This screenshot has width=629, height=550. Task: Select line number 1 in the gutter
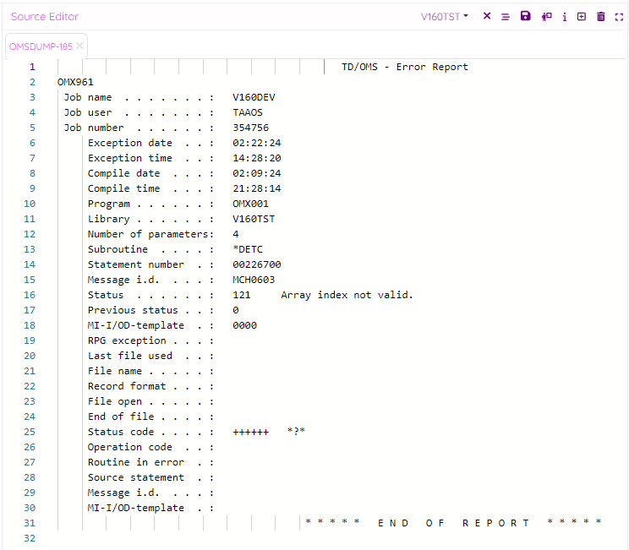(32, 67)
